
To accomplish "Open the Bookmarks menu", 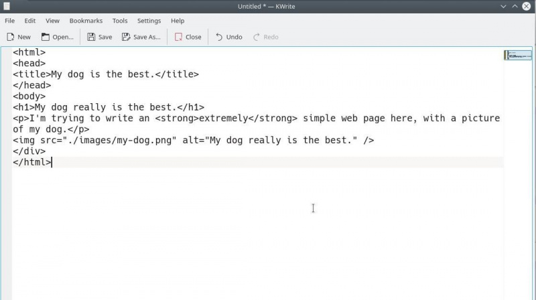I will 86,21.
